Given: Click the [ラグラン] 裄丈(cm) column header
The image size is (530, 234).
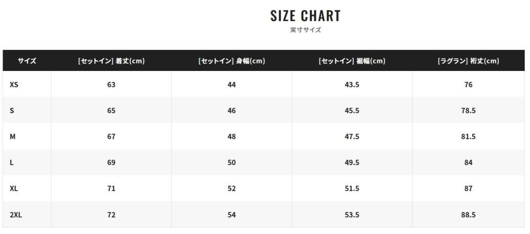Looking at the screenshot, I should (x=469, y=61).
